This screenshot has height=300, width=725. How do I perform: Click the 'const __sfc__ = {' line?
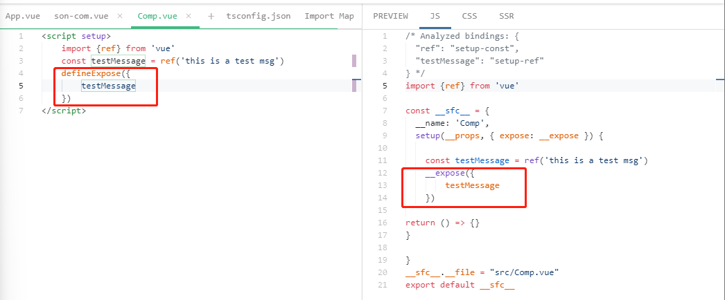point(447,111)
